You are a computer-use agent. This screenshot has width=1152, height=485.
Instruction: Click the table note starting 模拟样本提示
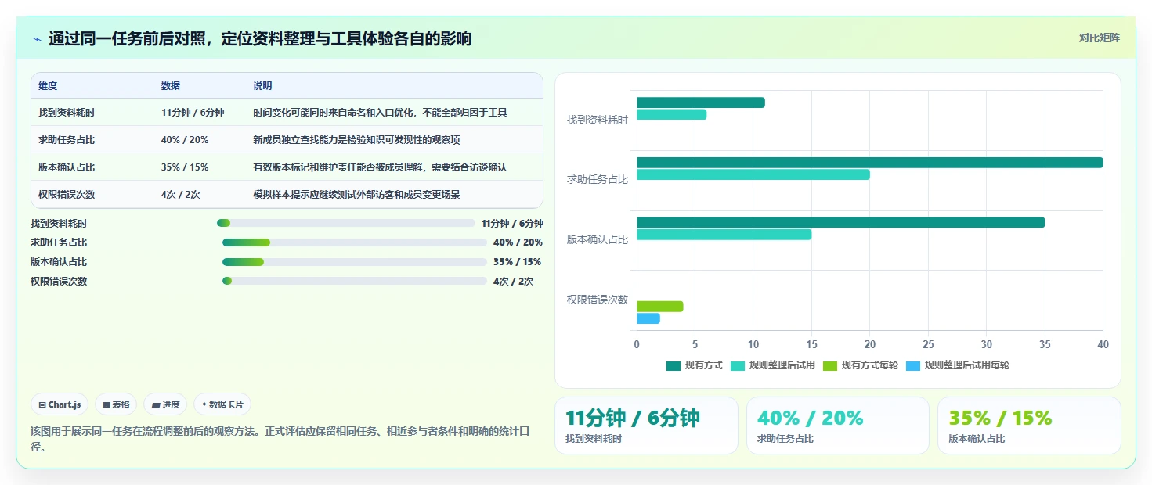point(356,194)
